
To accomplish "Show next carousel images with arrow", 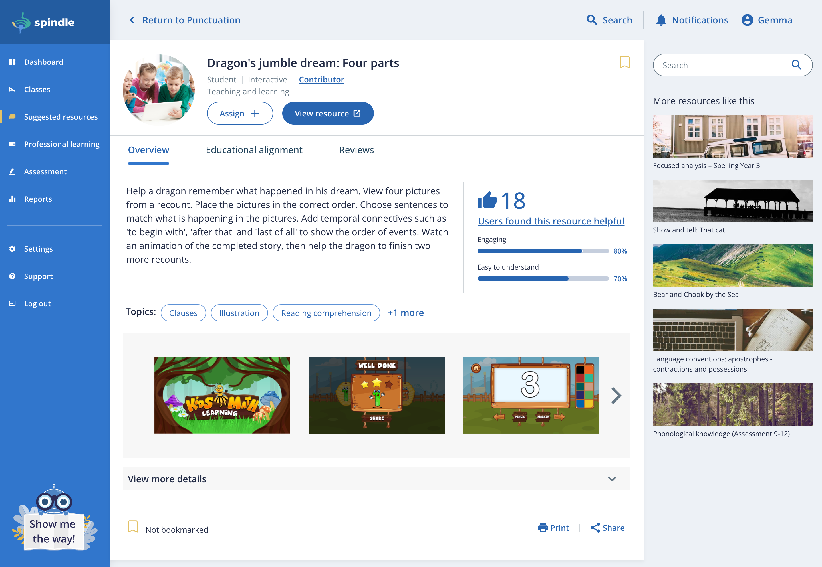I will 616,395.
